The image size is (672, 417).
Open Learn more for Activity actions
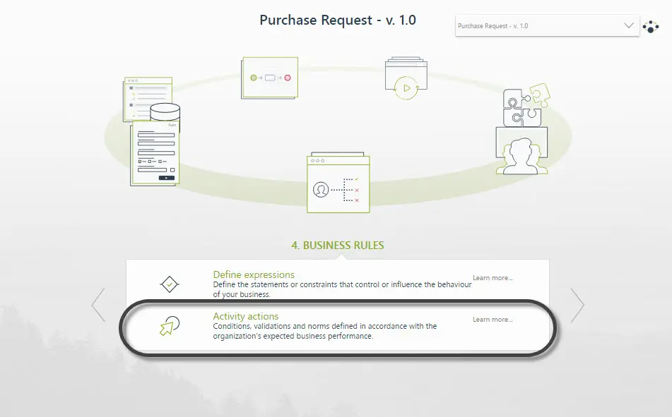[x=493, y=320]
